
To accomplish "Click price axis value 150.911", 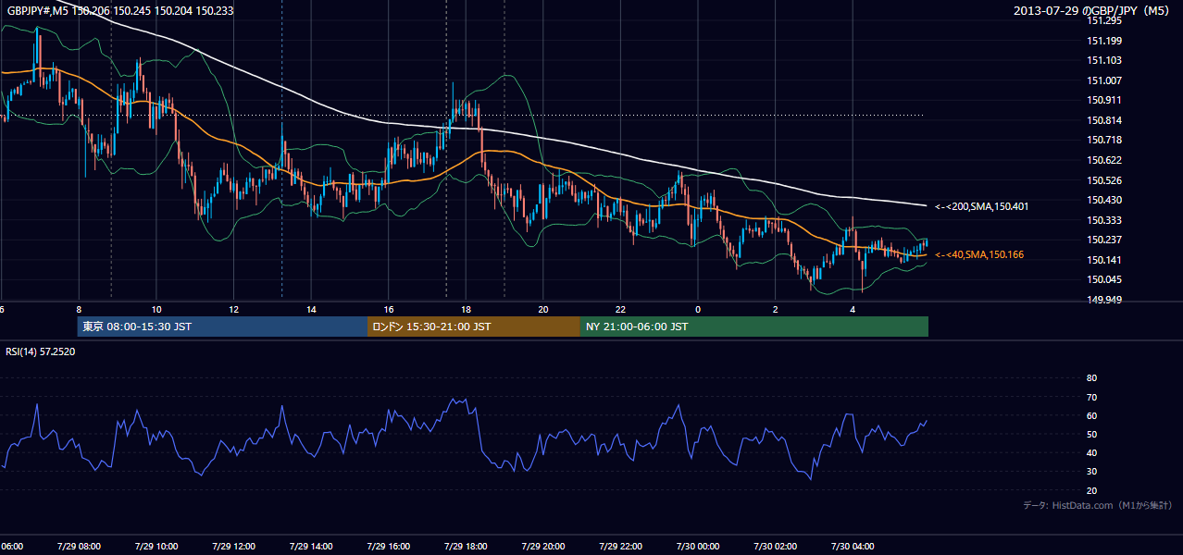I will coord(1105,100).
